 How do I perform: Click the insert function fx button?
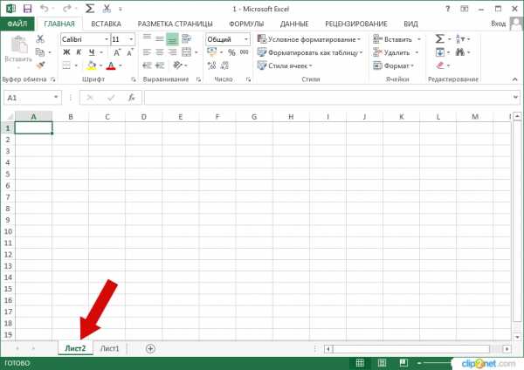[x=132, y=98]
